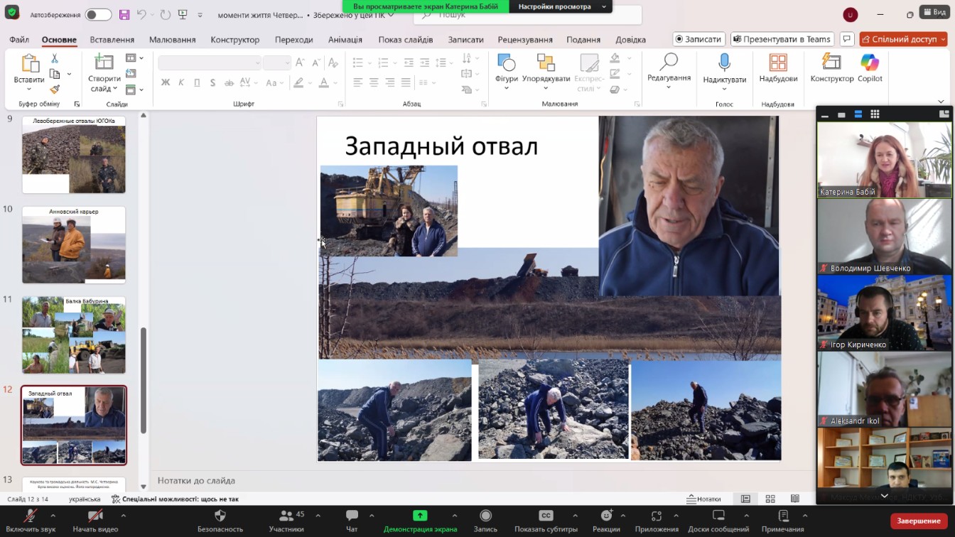
Task: Open the Анімація ribbon tab
Action: click(345, 40)
